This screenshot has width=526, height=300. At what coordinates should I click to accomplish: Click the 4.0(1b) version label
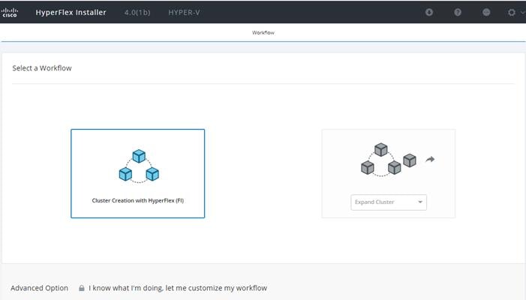click(x=137, y=13)
